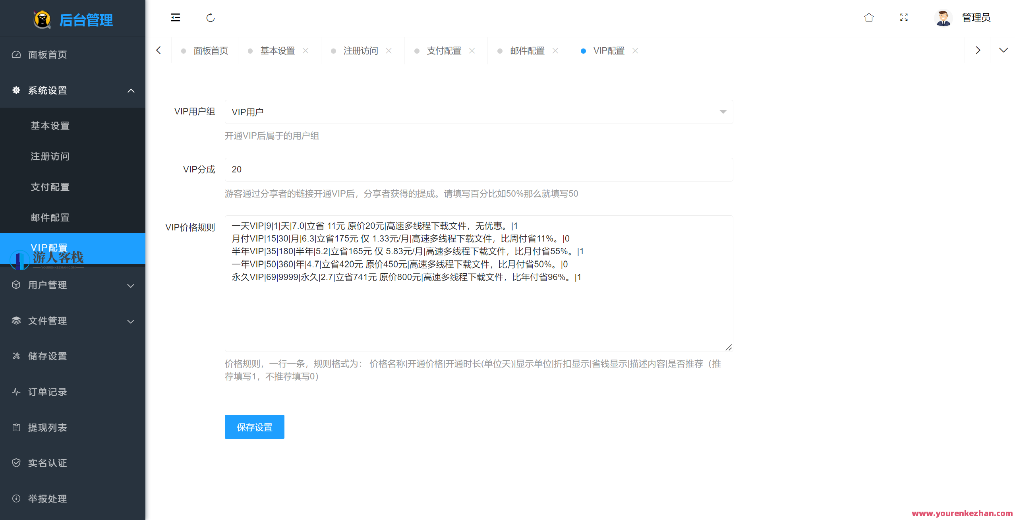Click the 系统设置 gear icon
Viewport: 1015px width, 520px height.
(x=16, y=90)
